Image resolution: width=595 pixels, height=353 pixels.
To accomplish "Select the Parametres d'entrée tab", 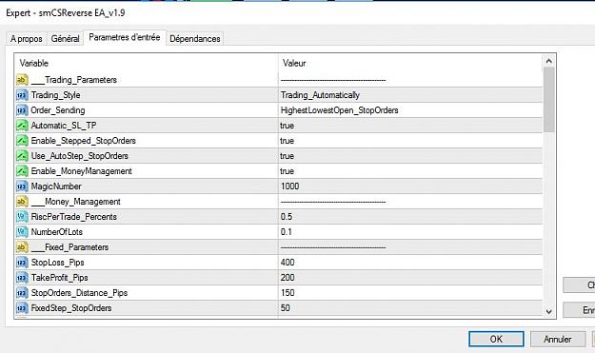I will coord(125,37).
